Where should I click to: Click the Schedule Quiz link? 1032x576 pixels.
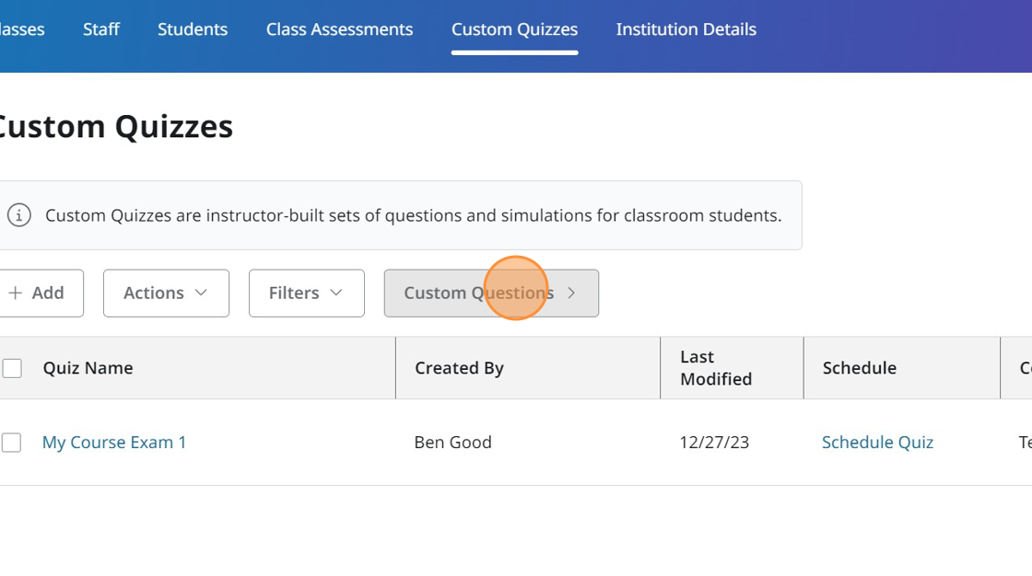coord(877,443)
